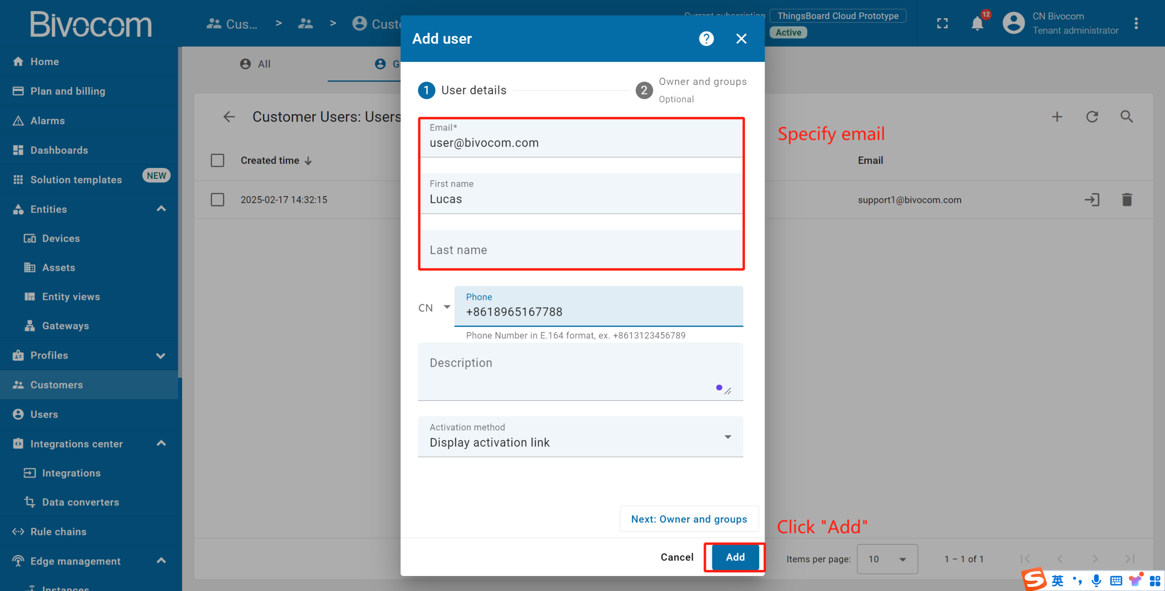Delete the support1@bivocom.com user with trash icon
1165x591 pixels.
pyautogui.click(x=1127, y=200)
